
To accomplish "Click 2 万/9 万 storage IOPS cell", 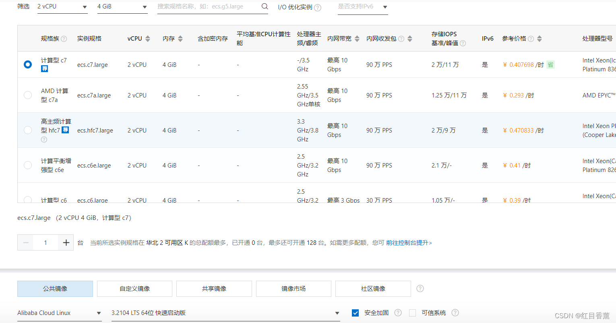I will coord(444,130).
